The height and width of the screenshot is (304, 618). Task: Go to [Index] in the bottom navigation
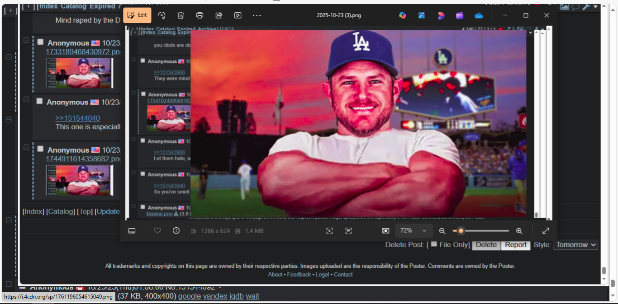point(33,211)
